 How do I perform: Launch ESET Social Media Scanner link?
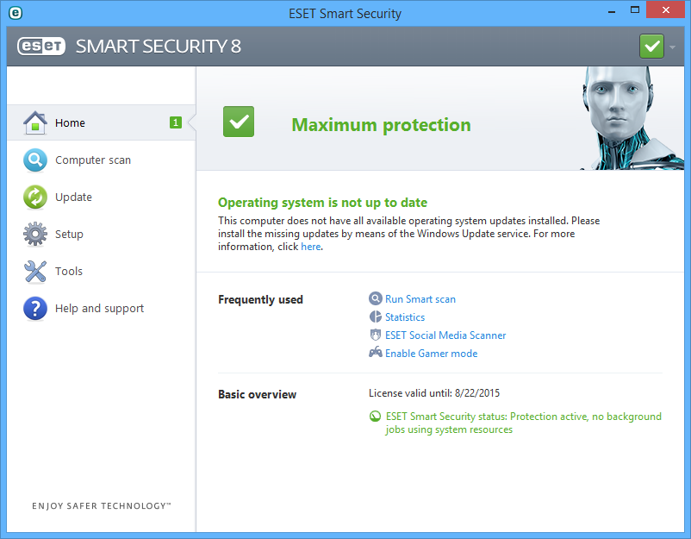(x=445, y=335)
